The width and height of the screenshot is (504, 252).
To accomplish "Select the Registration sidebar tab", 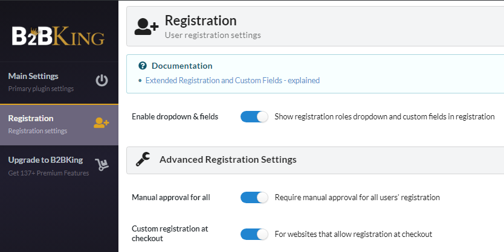I will coord(59,125).
